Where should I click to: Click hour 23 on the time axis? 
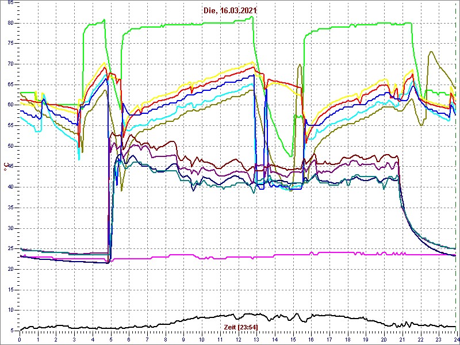pyautogui.click(x=439, y=340)
